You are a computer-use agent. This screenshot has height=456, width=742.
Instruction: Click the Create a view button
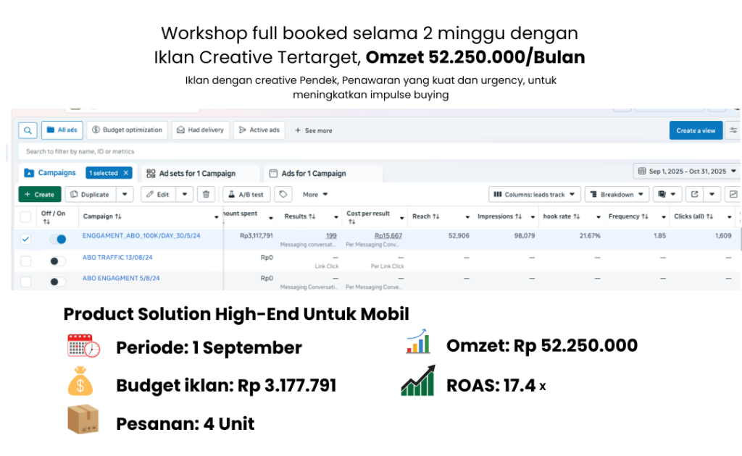(x=696, y=130)
